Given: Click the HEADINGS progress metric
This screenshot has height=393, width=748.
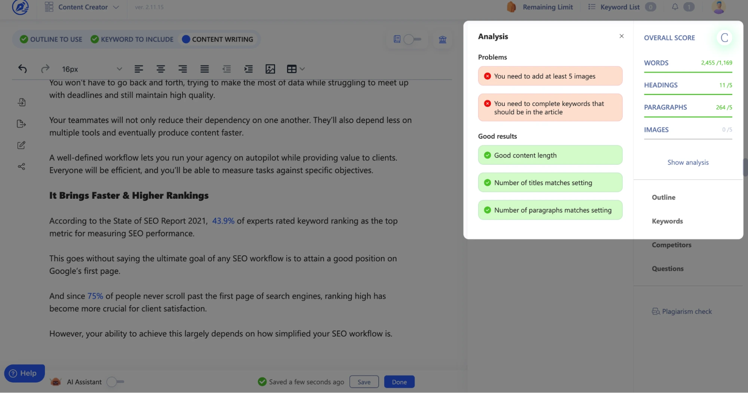Looking at the screenshot, I should point(688,87).
